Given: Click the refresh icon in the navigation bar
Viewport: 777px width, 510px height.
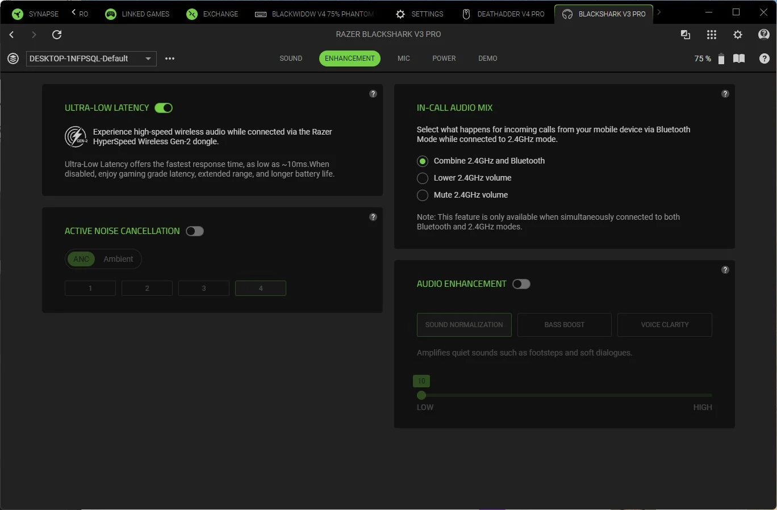Looking at the screenshot, I should pos(57,35).
